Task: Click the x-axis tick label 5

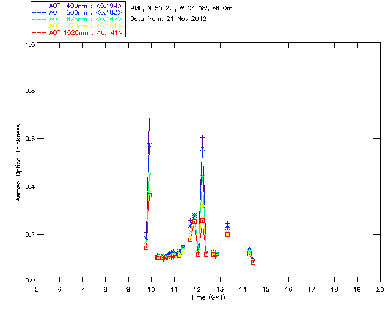Action: tap(37, 289)
